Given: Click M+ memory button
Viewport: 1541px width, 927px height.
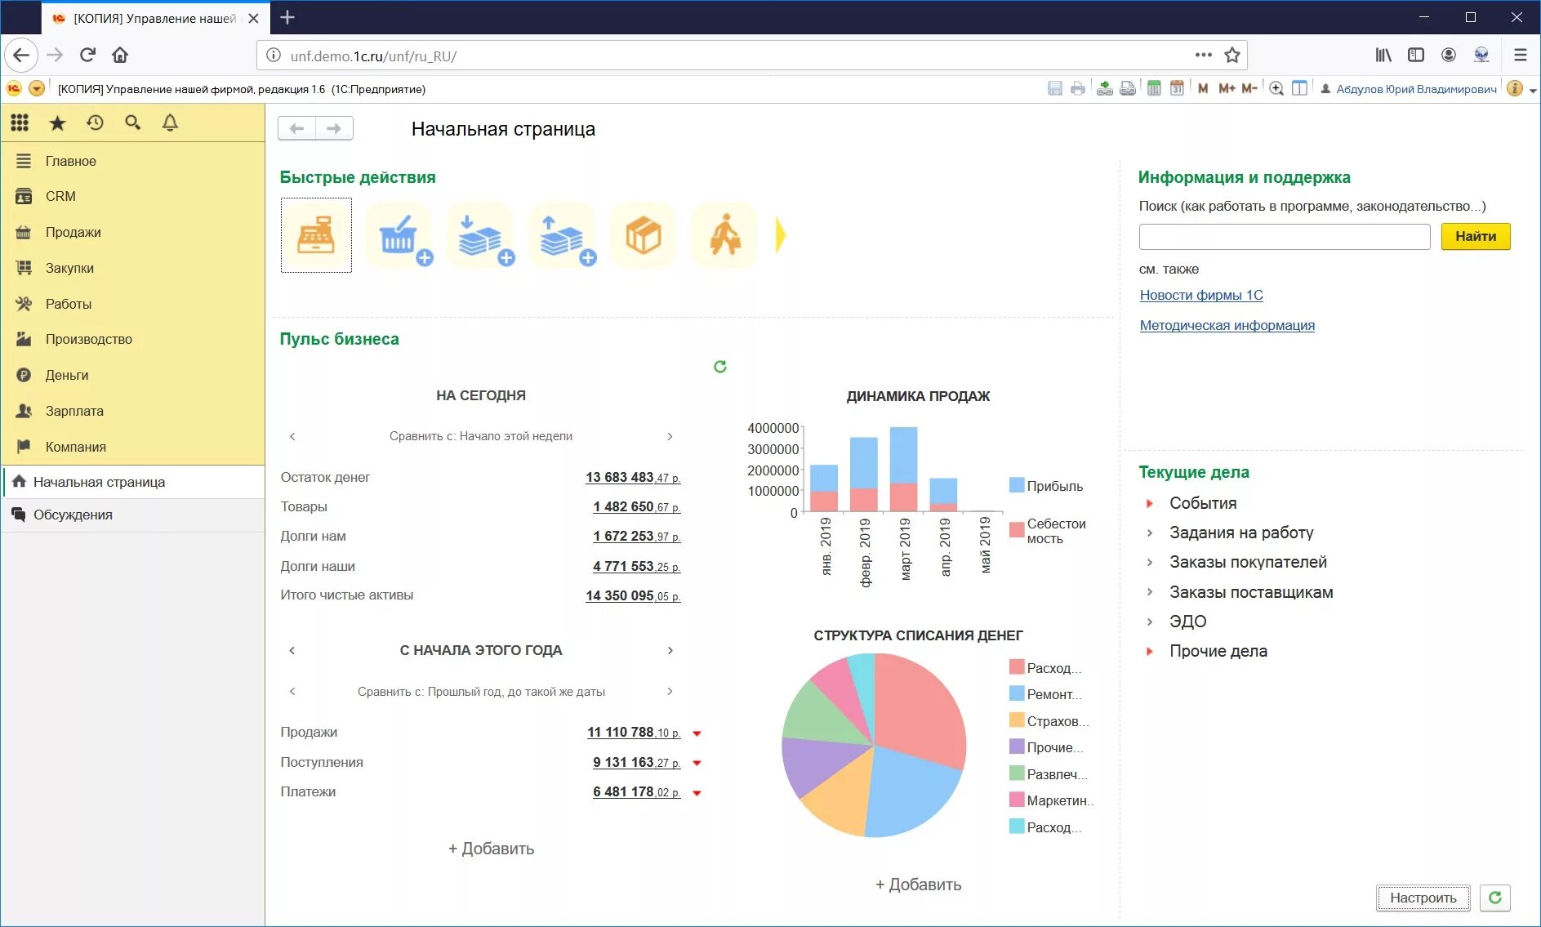Looking at the screenshot, I should pyautogui.click(x=1227, y=88).
